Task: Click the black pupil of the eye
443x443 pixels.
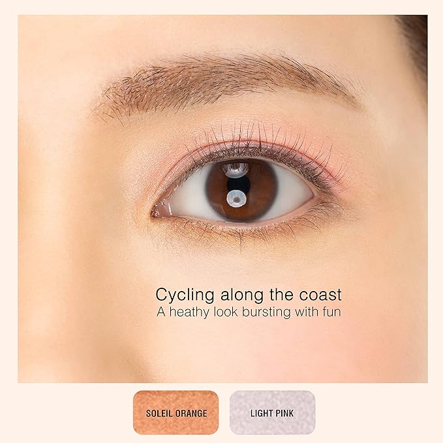Action: point(239,185)
